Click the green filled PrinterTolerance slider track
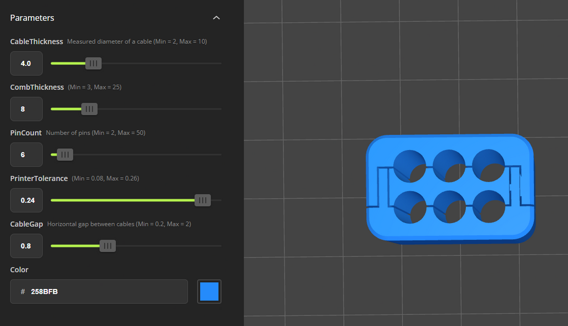The width and height of the screenshot is (568, 326). [123, 200]
